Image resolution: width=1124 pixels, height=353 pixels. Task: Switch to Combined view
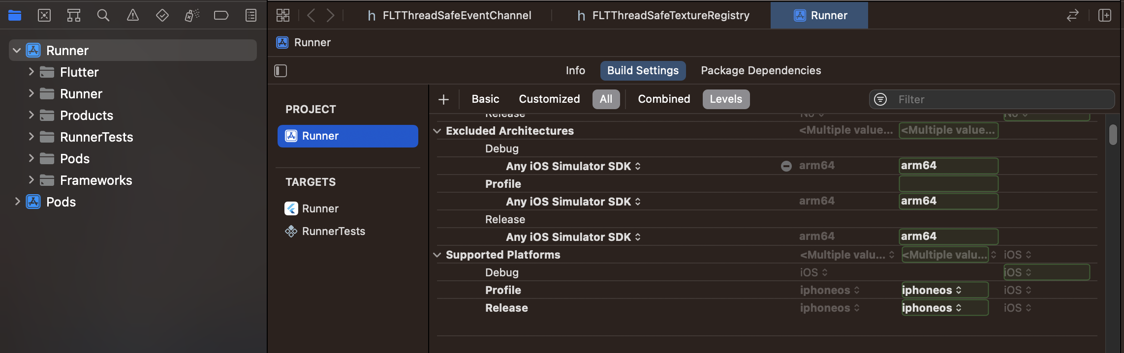[664, 99]
